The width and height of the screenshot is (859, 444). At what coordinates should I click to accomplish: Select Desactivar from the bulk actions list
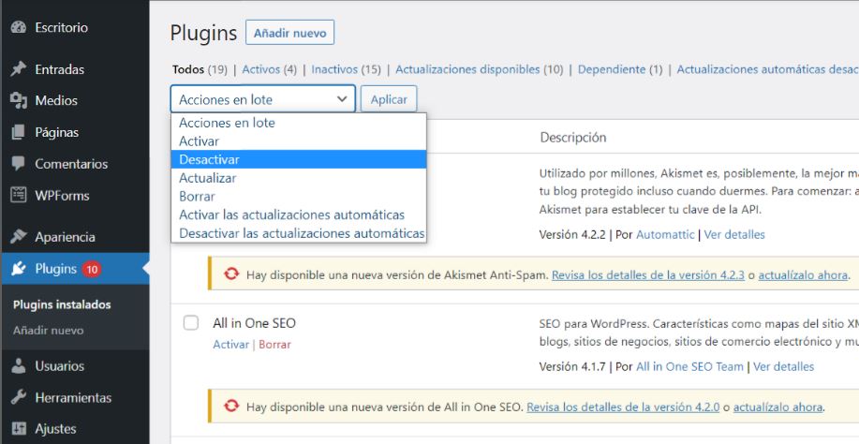[209, 159]
